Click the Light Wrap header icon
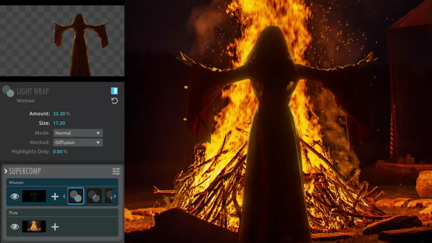The width and height of the screenshot is (432, 243). [8, 91]
